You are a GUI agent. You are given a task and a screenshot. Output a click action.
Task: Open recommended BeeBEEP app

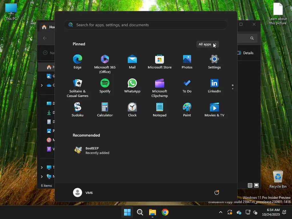[x=92, y=150]
